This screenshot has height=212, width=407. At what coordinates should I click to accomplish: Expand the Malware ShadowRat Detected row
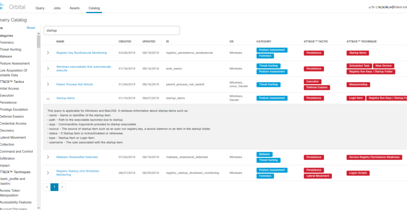coord(48,157)
